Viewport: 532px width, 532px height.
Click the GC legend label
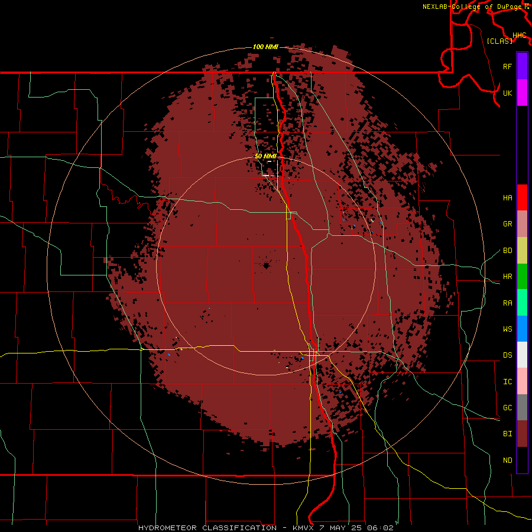point(507,407)
